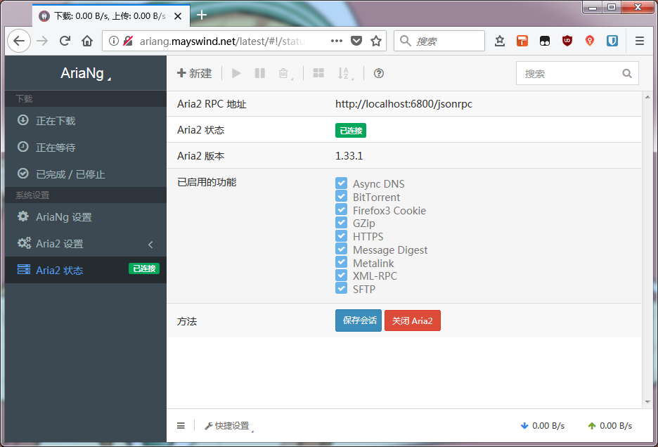Open the Finished / Stopped (已完成 / 已停止) list
This screenshot has width=658, height=447.
[x=86, y=174]
